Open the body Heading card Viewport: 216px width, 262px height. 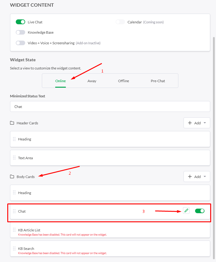click(x=110, y=193)
